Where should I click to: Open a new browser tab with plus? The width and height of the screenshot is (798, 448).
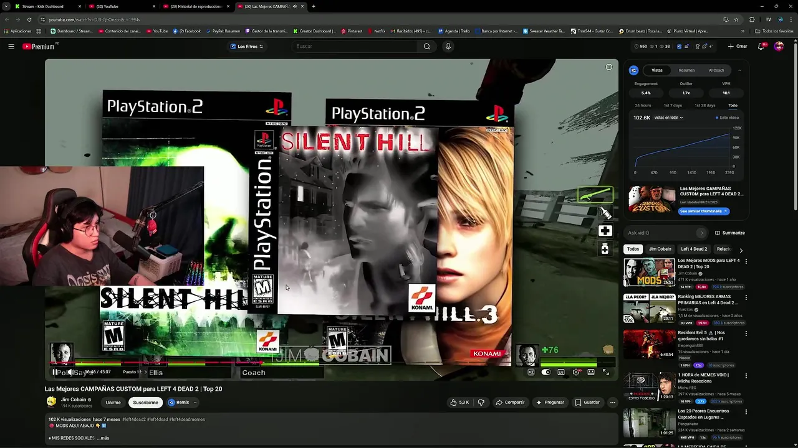(314, 6)
